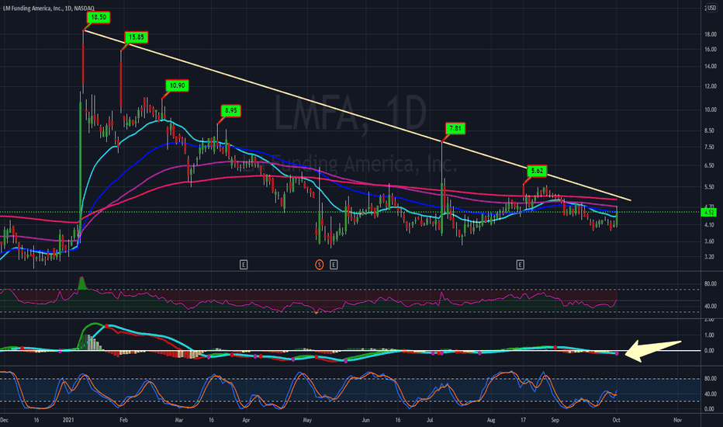Click the Sep label on time axis

tap(555, 420)
